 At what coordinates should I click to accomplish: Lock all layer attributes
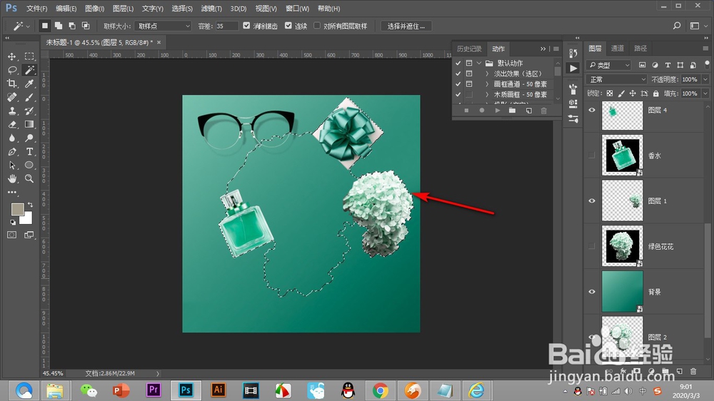tap(655, 93)
